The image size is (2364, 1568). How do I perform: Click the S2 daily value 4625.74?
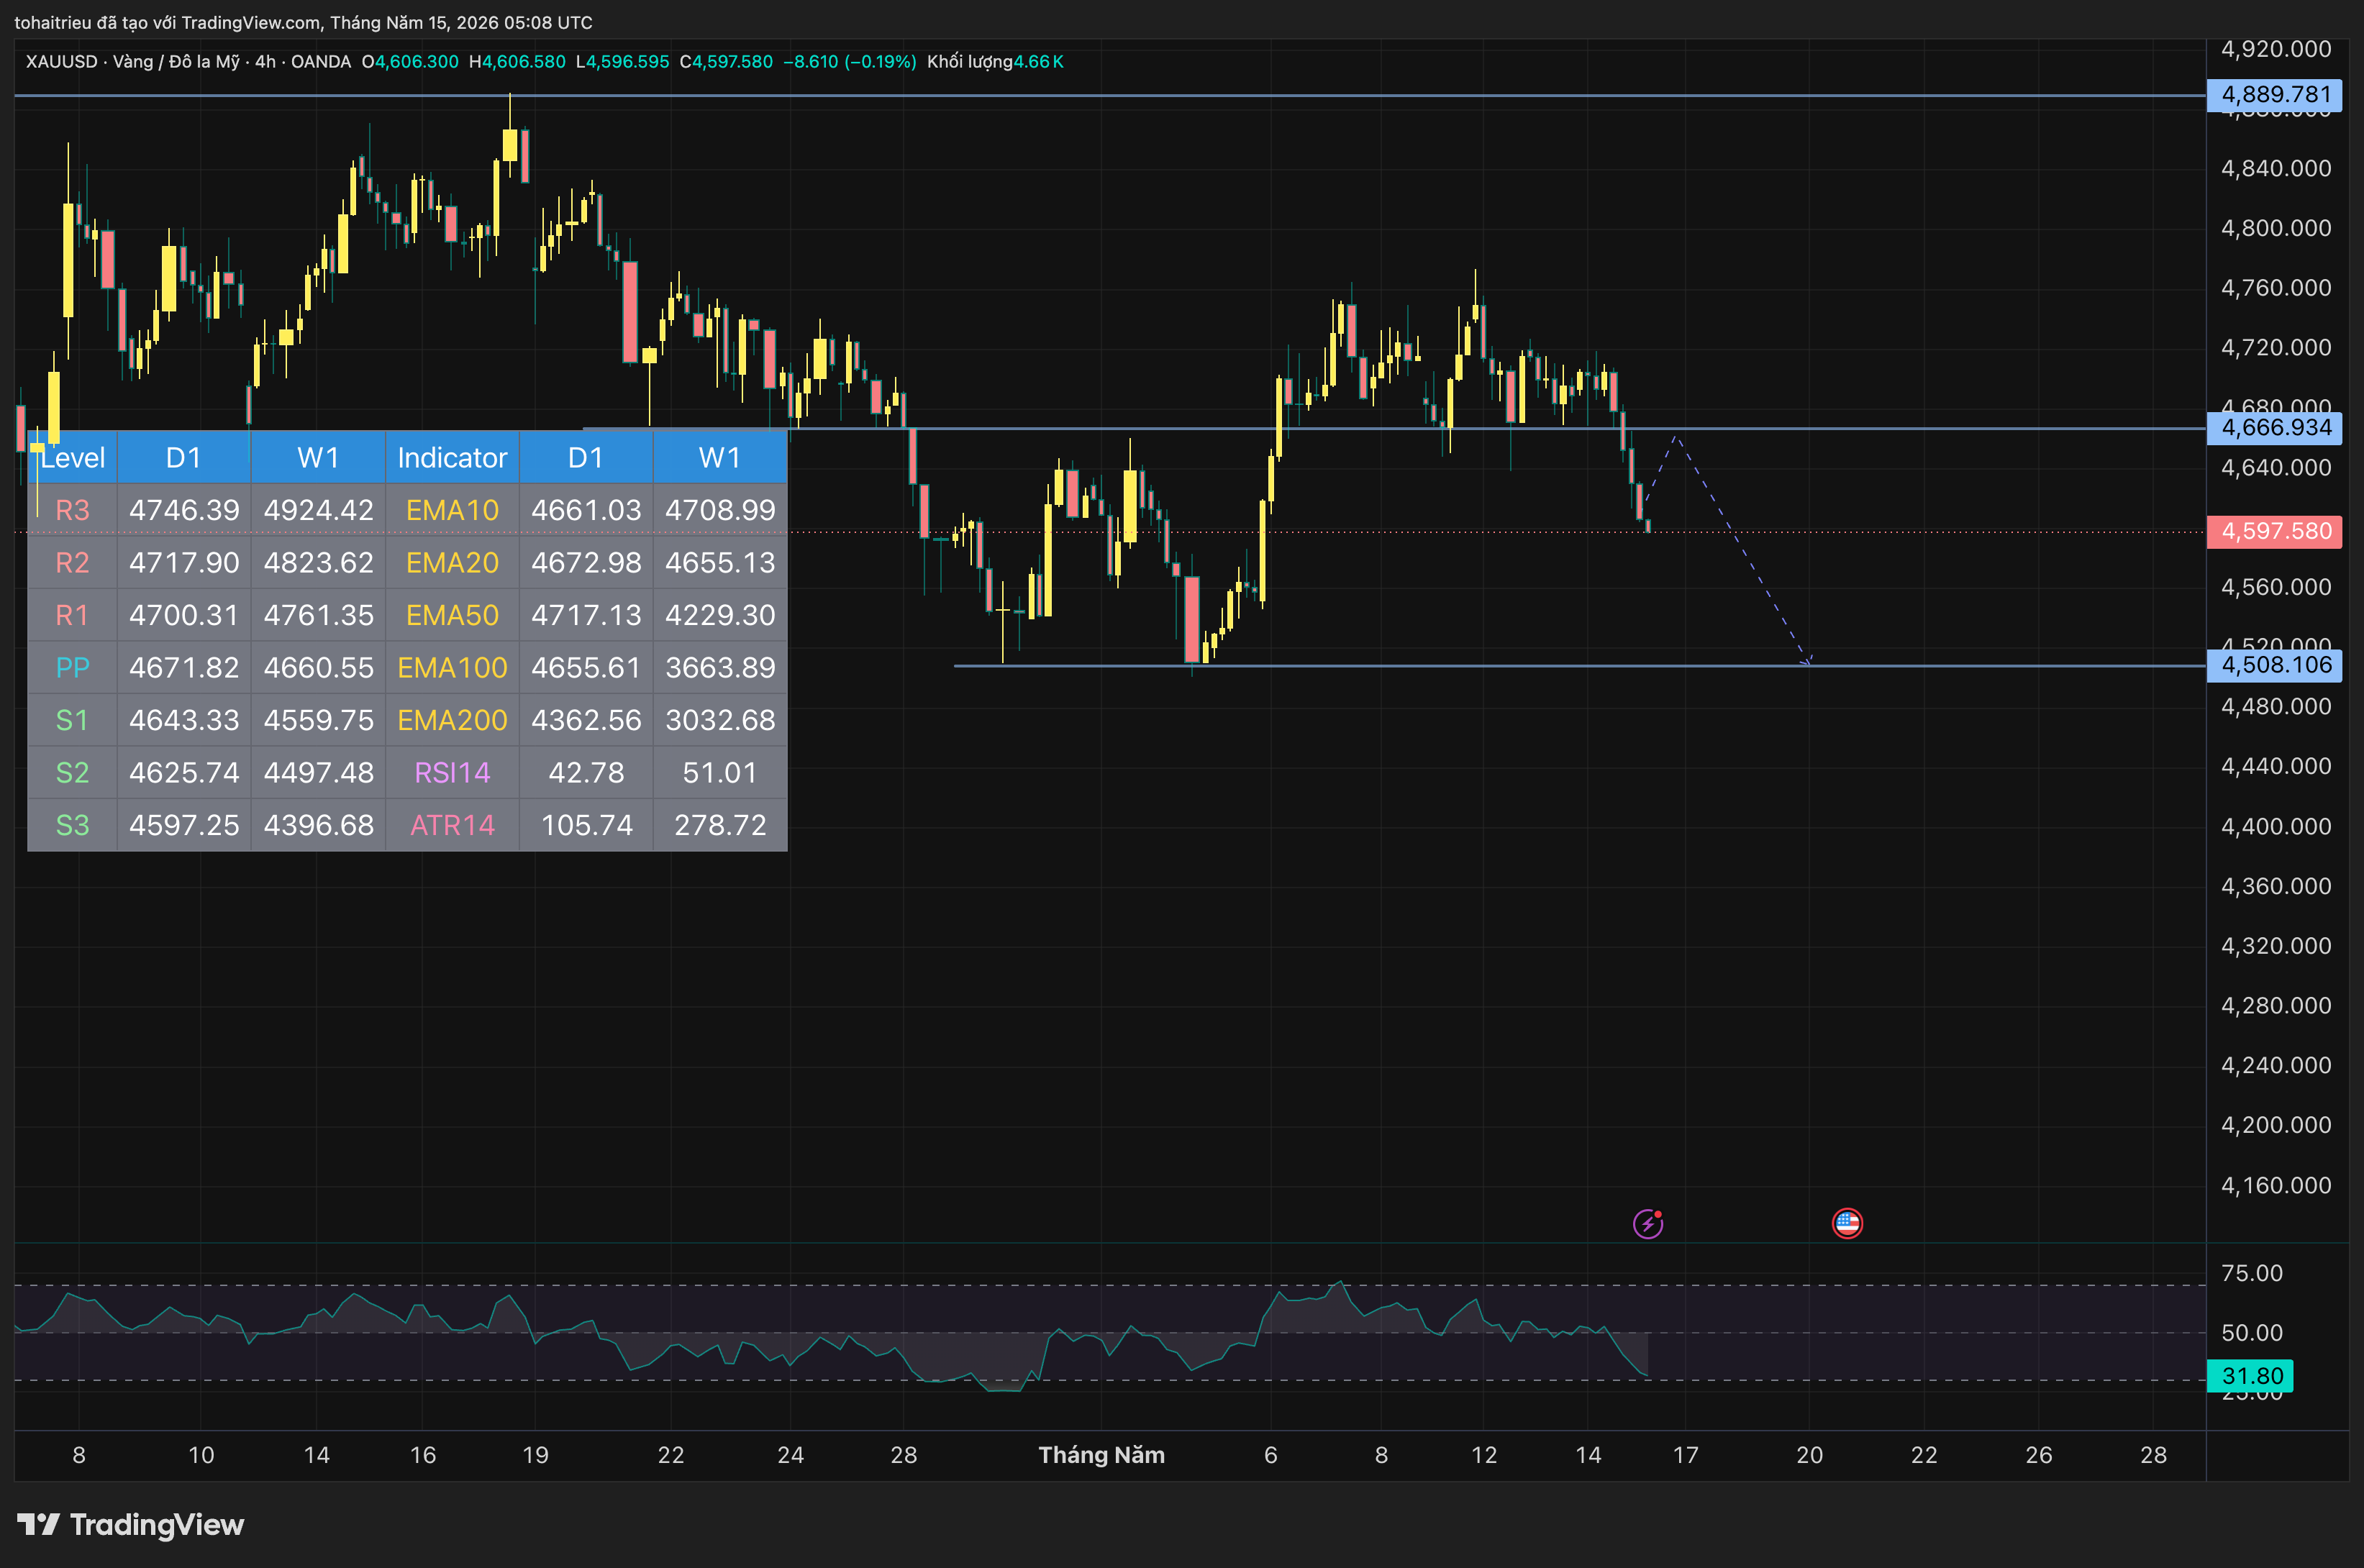point(184,773)
